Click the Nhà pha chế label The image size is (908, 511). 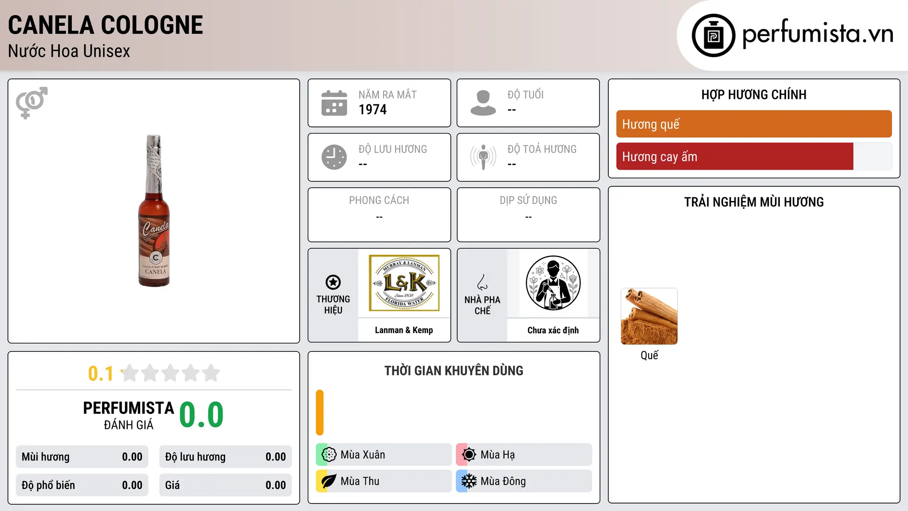tap(482, 305)
